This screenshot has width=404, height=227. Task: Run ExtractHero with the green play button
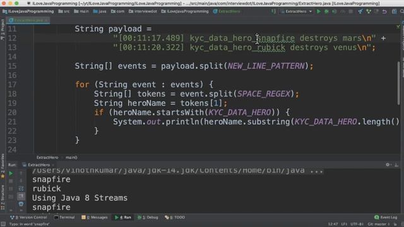(319, 11)
